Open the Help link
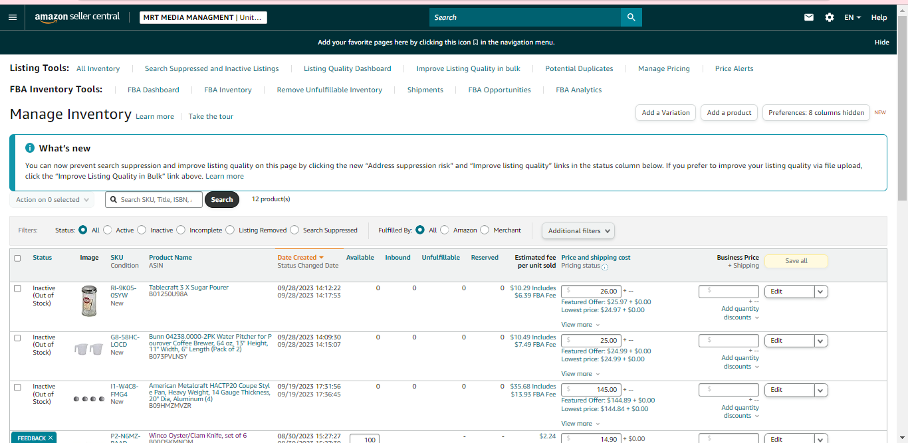Screen dimensions: 908x443 (x=879, y=17)
